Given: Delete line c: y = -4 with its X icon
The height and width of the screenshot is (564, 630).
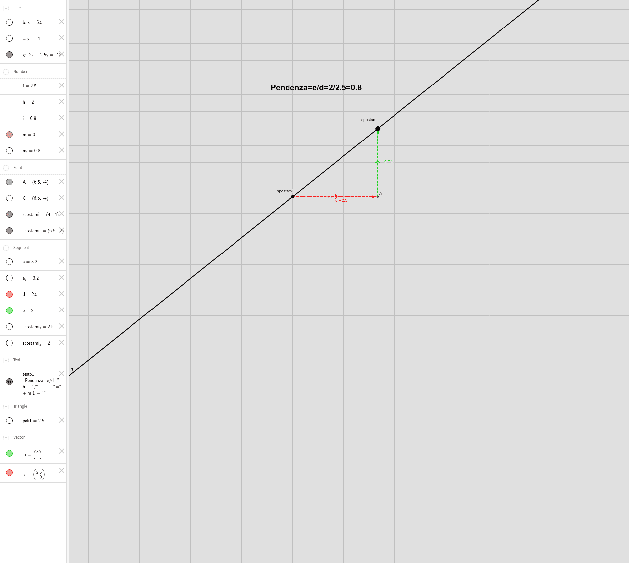Looking at the screenshot, I should click(x=62, y=38).
